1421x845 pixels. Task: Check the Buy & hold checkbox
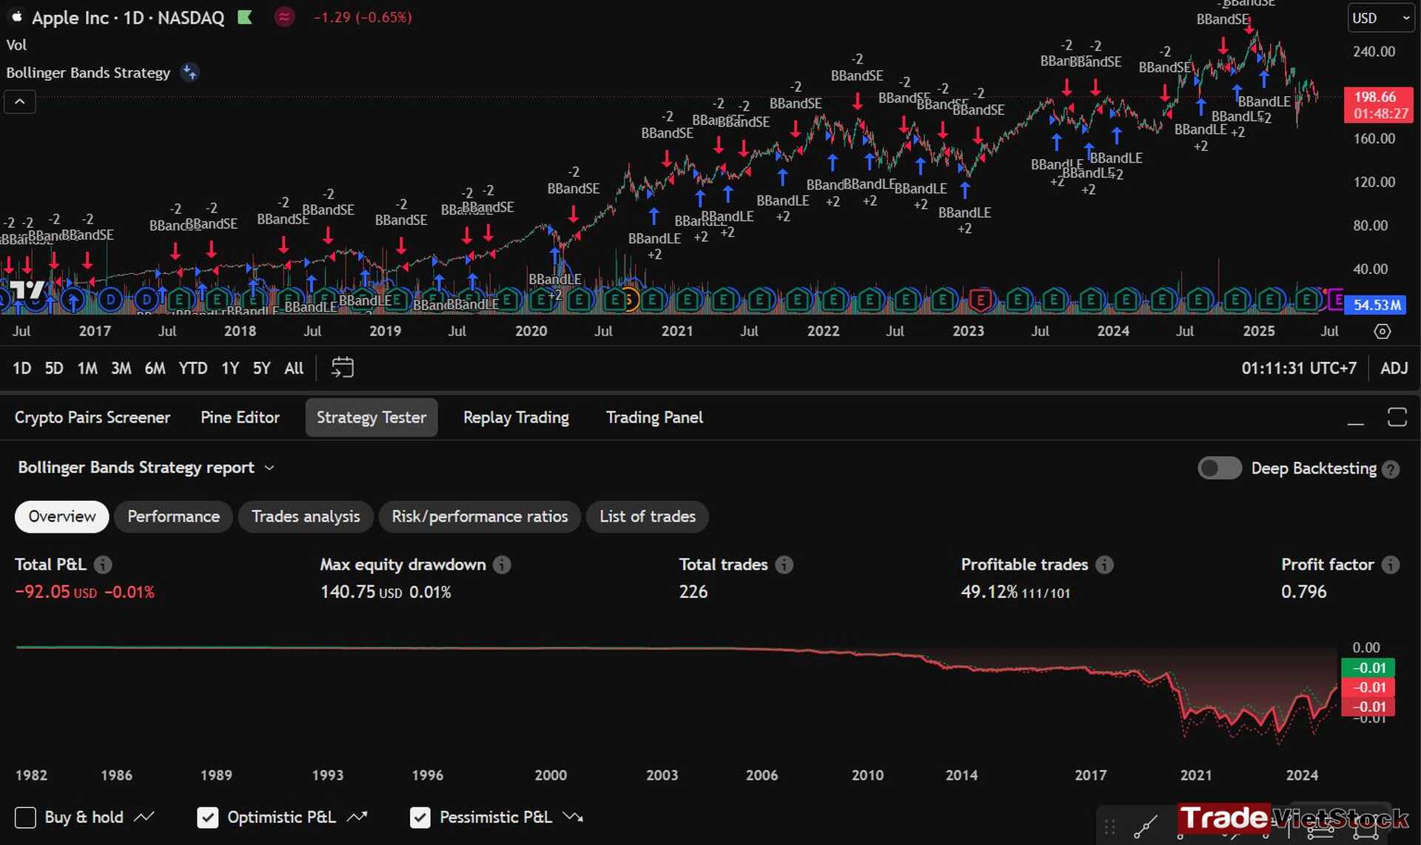[x=25, y=818]
